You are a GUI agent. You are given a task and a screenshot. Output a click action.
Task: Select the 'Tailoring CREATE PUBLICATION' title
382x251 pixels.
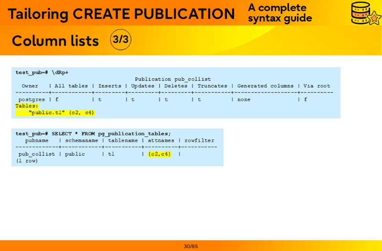(121, 14)
